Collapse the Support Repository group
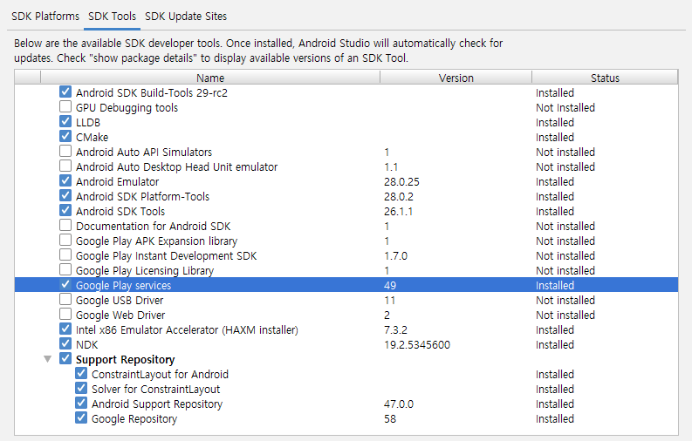The image size is (692, 441). pyautogui.click(x=48, y=359)
